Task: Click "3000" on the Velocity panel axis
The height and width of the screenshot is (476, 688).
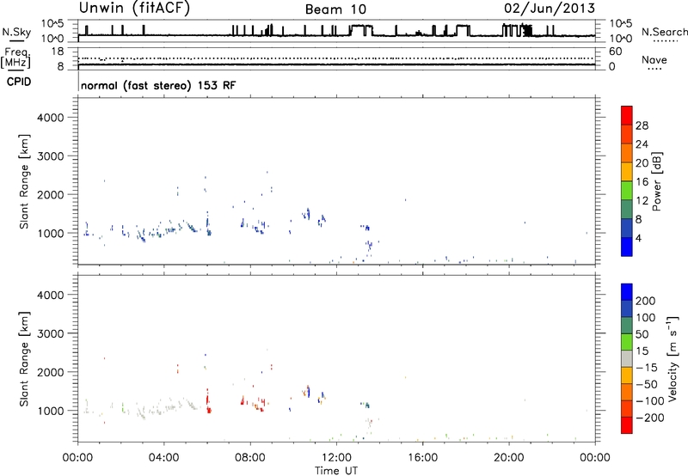Action: [51, 333]
